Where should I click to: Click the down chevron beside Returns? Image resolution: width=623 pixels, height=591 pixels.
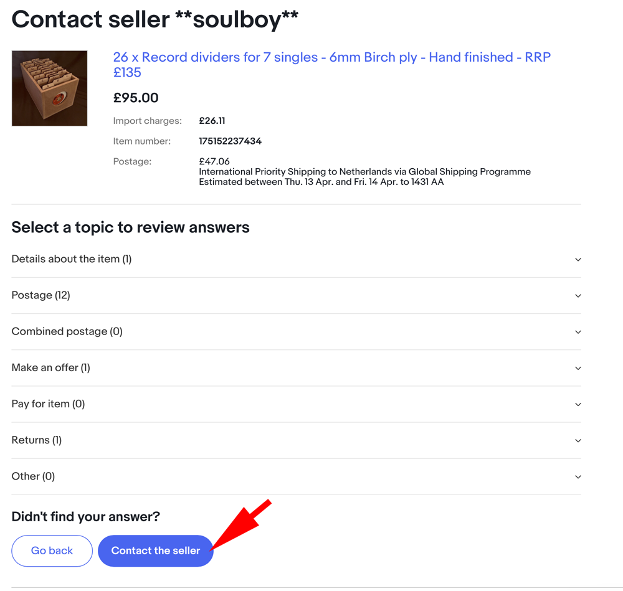[578, 440]
